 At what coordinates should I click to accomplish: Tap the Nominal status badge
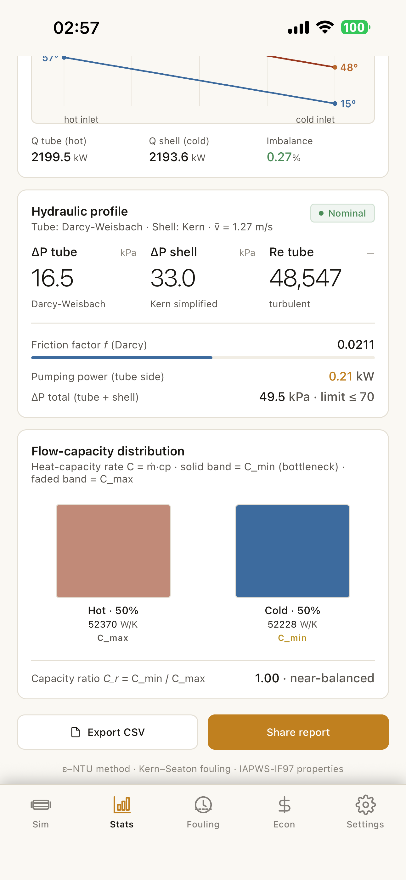point(342,213)
